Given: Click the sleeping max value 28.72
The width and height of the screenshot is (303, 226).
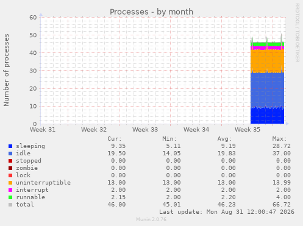Looking at the screenshot, I should pyautogui.click(x=282, y=146).
